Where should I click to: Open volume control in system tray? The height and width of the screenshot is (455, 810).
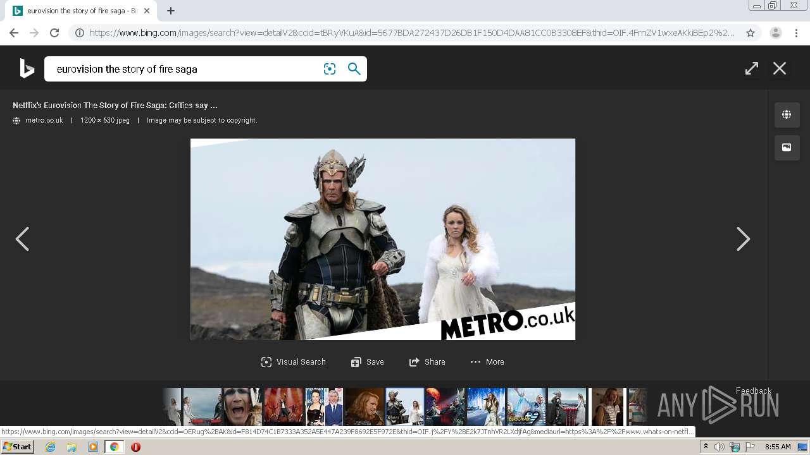pyautogui.click(x=720, y=447)
